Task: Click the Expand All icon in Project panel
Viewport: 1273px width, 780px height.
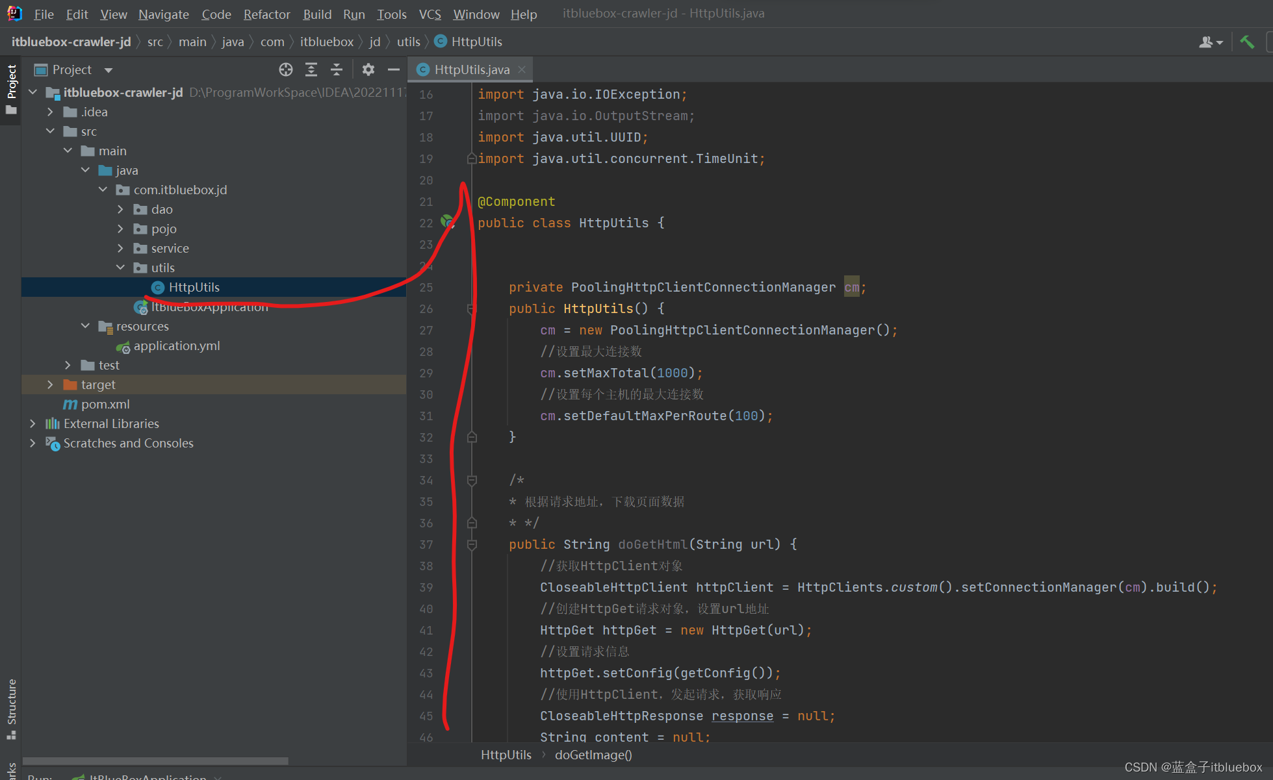Action: [311, 69]
